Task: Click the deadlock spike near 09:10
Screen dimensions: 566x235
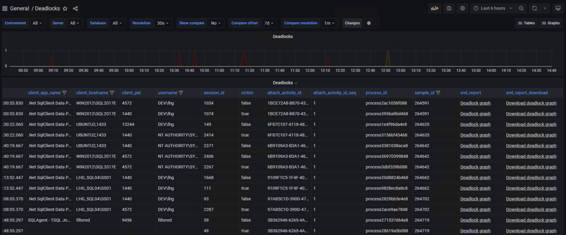Action: click(51, 61)
